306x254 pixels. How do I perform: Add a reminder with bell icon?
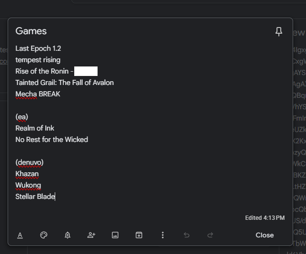[x=68, y=235]
